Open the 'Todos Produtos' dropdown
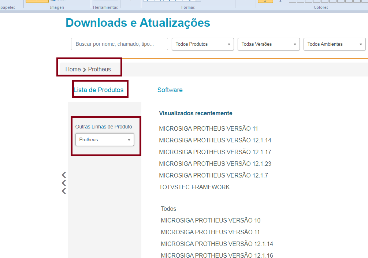The image size is (368, 258). pos(203,44)
